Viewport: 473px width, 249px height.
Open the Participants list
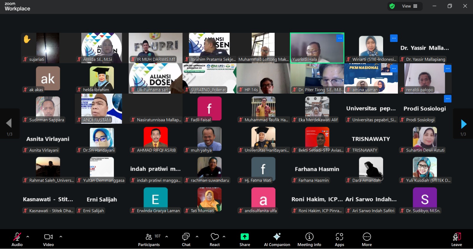pyautogui.click(x=149, y=239)
